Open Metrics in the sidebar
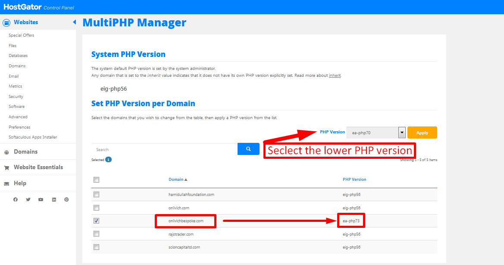 click(x=16, y=86)
